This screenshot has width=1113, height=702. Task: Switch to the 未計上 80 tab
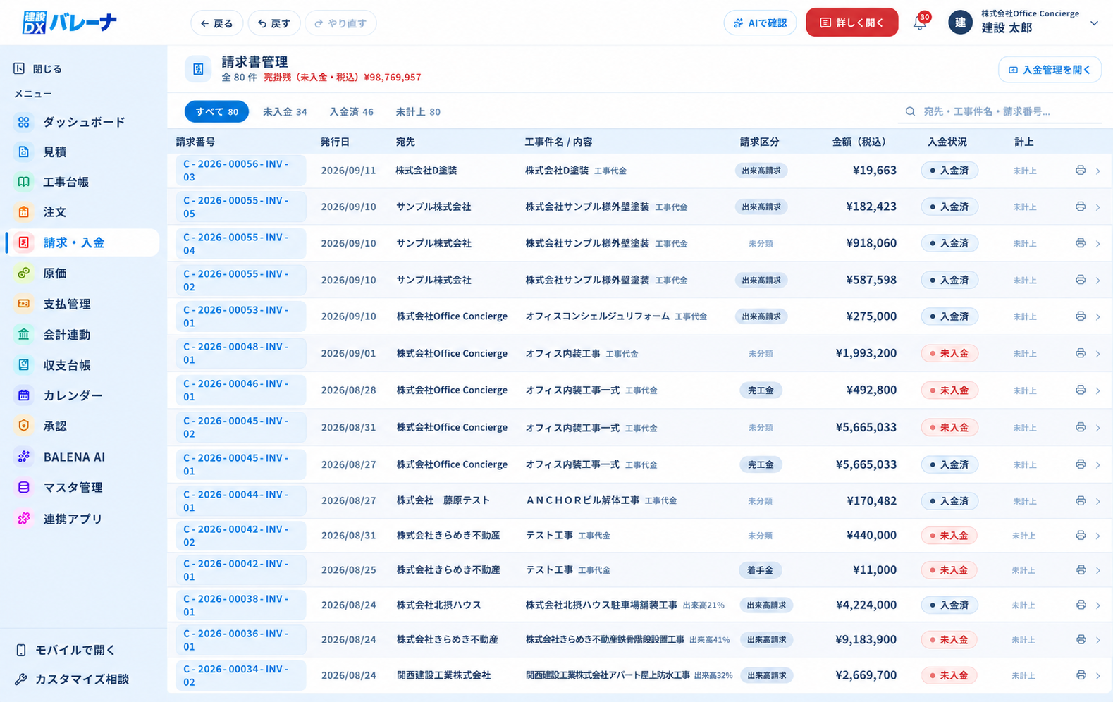[418, 111]
